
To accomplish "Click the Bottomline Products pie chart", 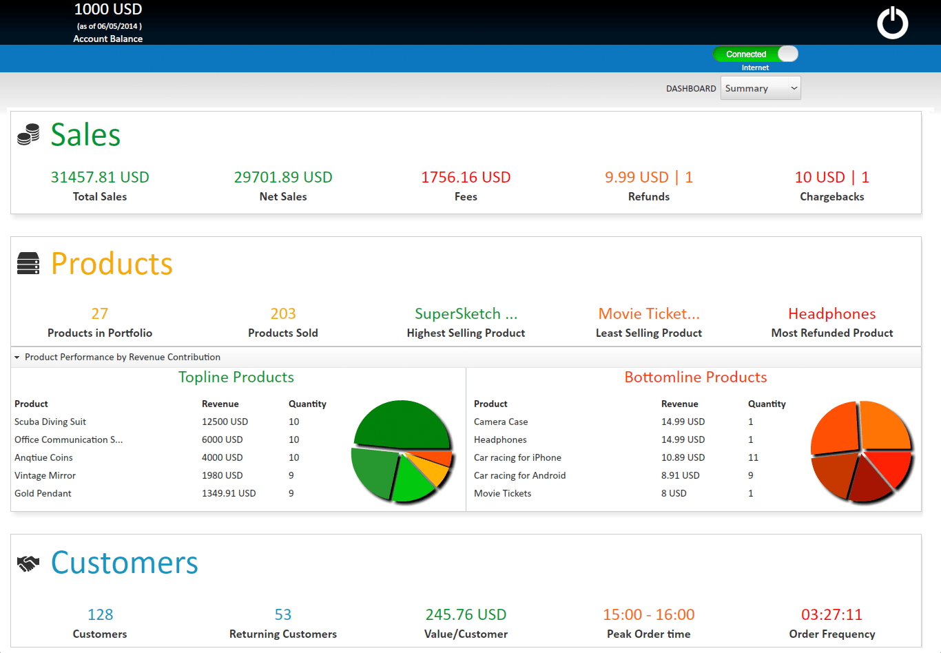I will tap(861, 451).
